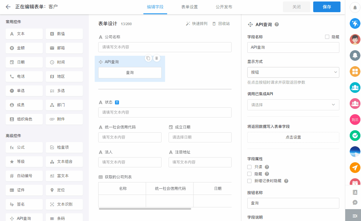
Task: Click the orange grid app icon
Action: click(355, 71)
